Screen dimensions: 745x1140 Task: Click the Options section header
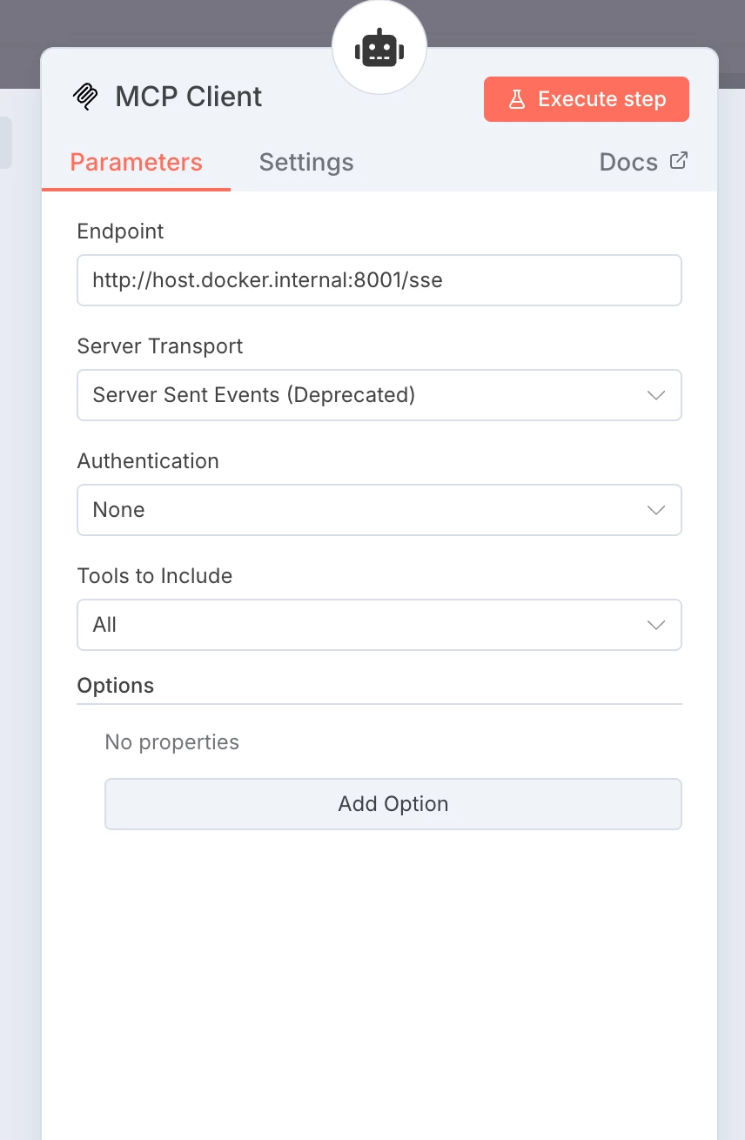(116, 686)
